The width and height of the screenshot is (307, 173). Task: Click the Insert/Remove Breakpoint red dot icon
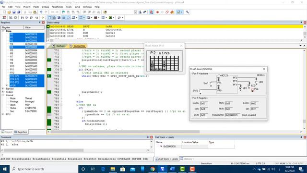pos(157,12)
